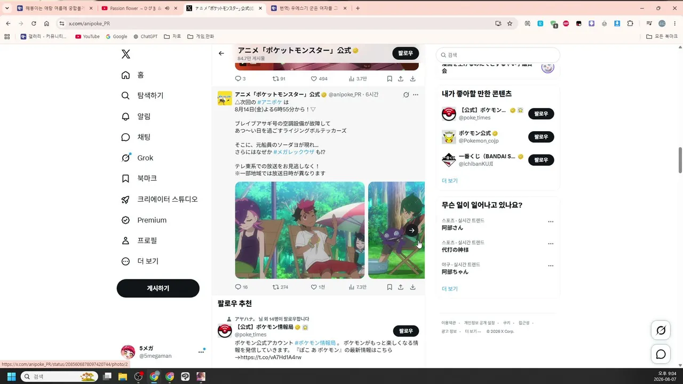Screen dimensions: 683x384
Task: Open the first anime image with beach chairs
Action: 300,230
